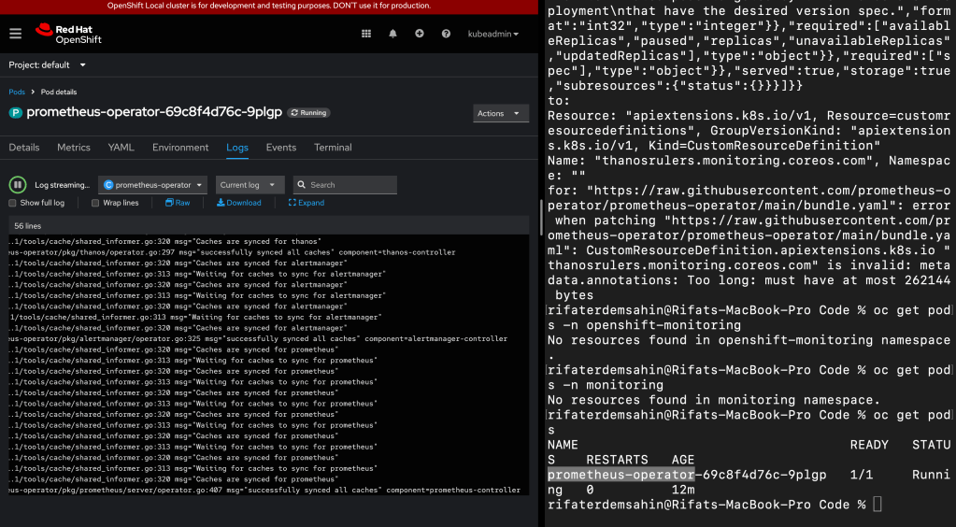Screen dimensions: 956x527
Task: Click the thanos-controller synced caches log line
Action: (233, 252)
